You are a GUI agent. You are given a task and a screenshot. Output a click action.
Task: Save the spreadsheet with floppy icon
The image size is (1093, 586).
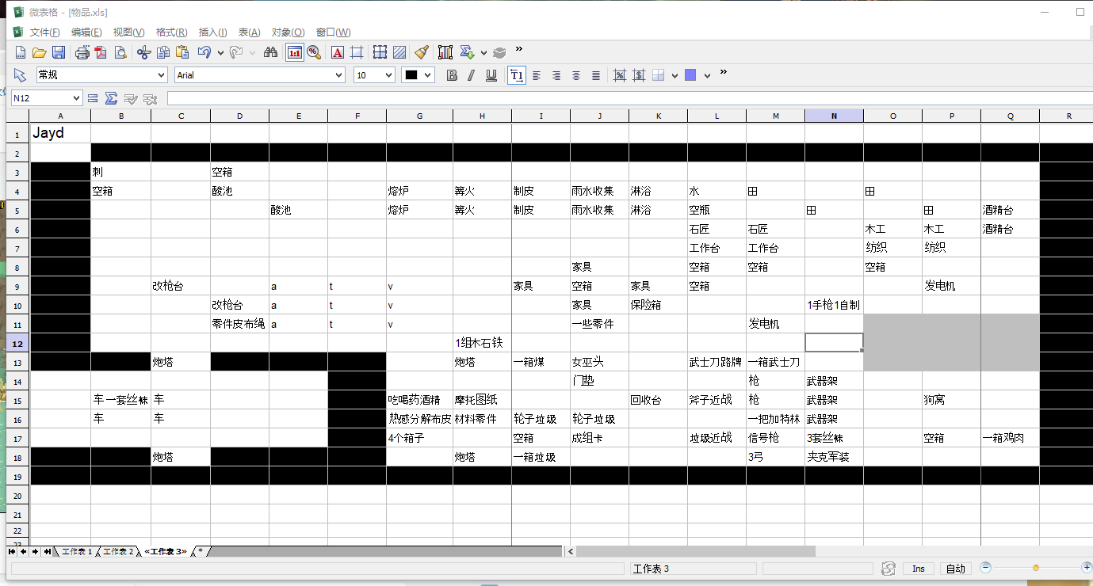coord(58,52)
